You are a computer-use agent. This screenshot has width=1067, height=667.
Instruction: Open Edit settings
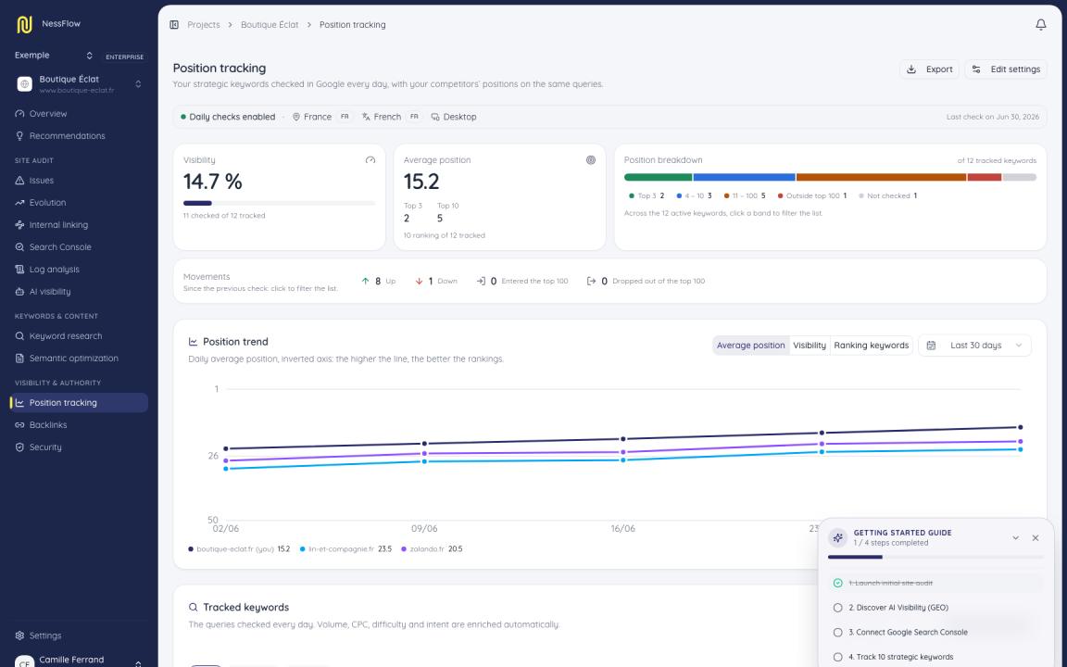pos(1006,69)
